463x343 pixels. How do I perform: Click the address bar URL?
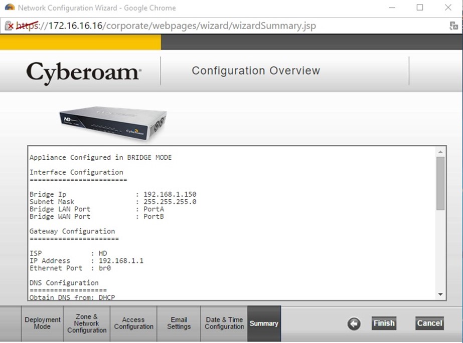pyautogui.click(x=166, y=26)
